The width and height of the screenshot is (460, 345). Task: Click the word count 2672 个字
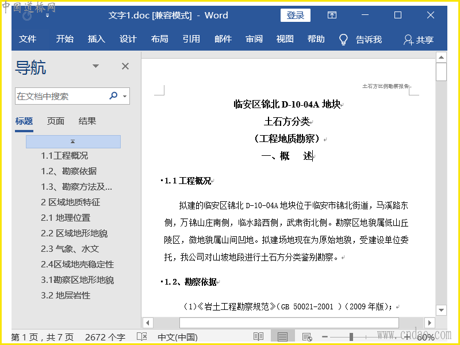[x=105, y=338]
